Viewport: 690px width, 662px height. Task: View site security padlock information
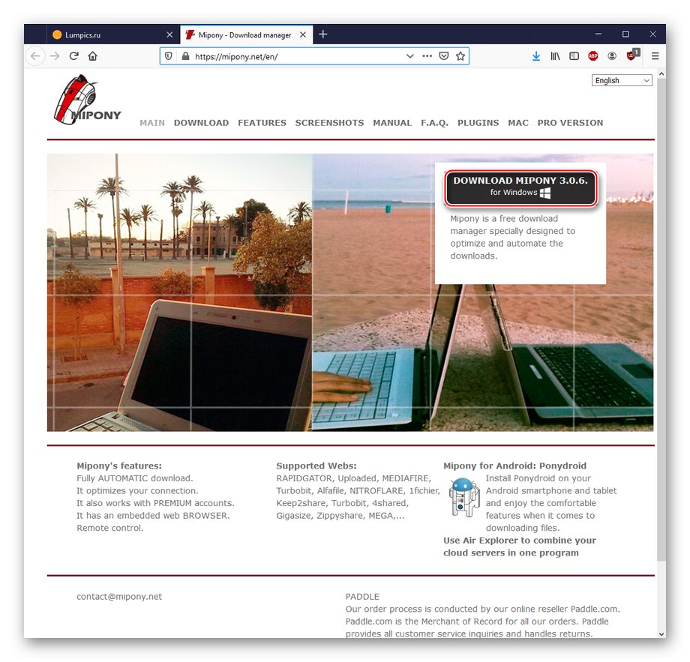(x=186, y=56)
